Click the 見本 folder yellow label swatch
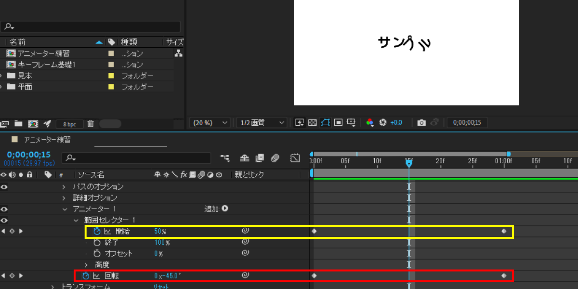Viewport: 578px width, 289px height. [x=111, y=76]
